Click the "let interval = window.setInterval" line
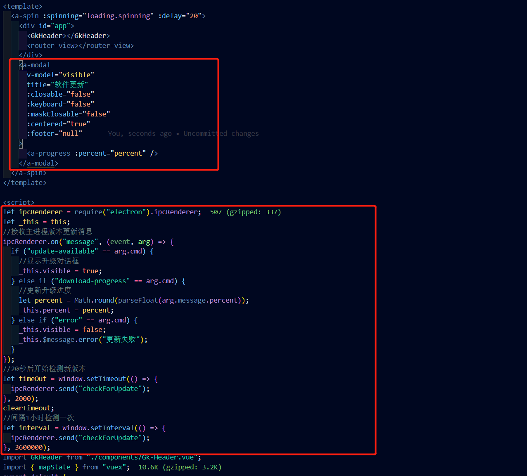 (85, 428)
